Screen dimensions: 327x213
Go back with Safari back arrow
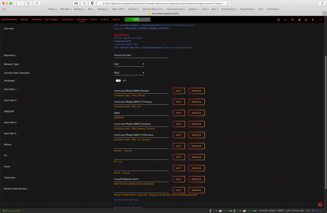pyautogui.click(x=16, y=3)
